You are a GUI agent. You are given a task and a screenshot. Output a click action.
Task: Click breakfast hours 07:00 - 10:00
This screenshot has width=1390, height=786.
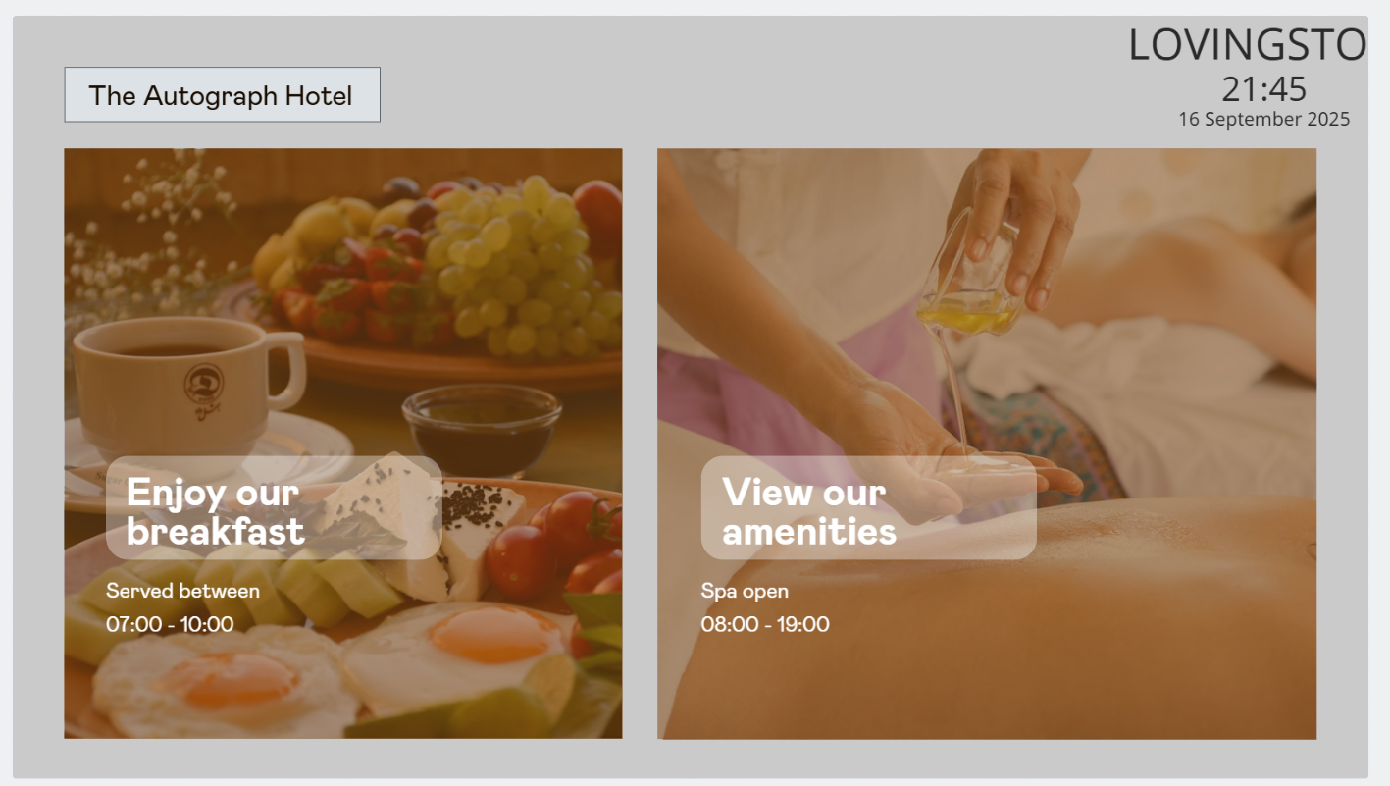(x=170, y=624)
